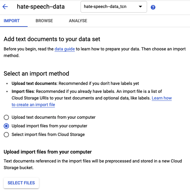Open the hate-speech--data_tcn dataset dropdown
The height and width of the screenshot is (191, 190).
[114, 7]
